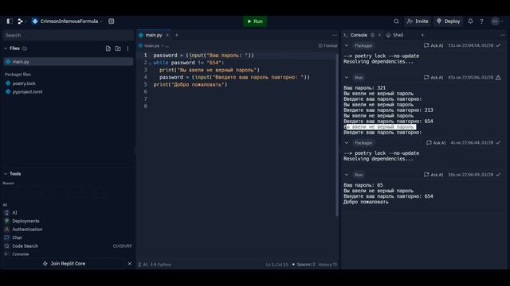Image resolution: width=510 pixels, height=286 pixels.
Task: Collapse the Files section
Action: 6,48
